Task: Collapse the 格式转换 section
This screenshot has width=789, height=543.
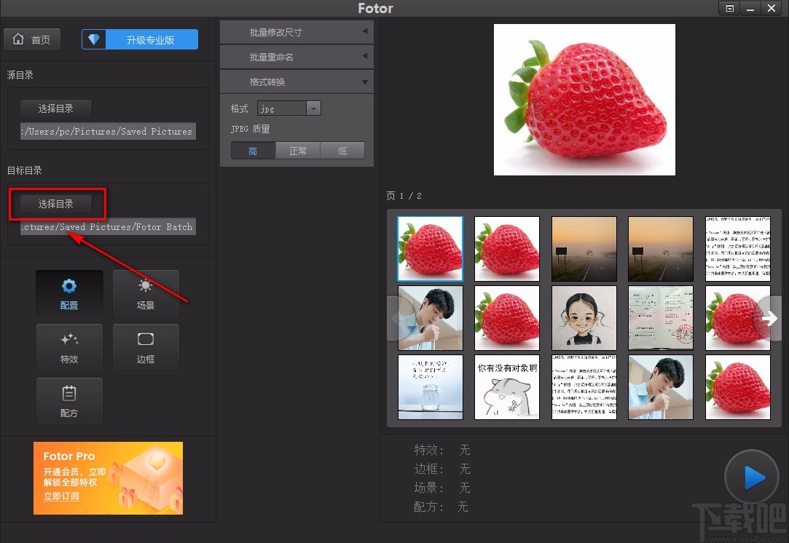Action: pos(297,82)
